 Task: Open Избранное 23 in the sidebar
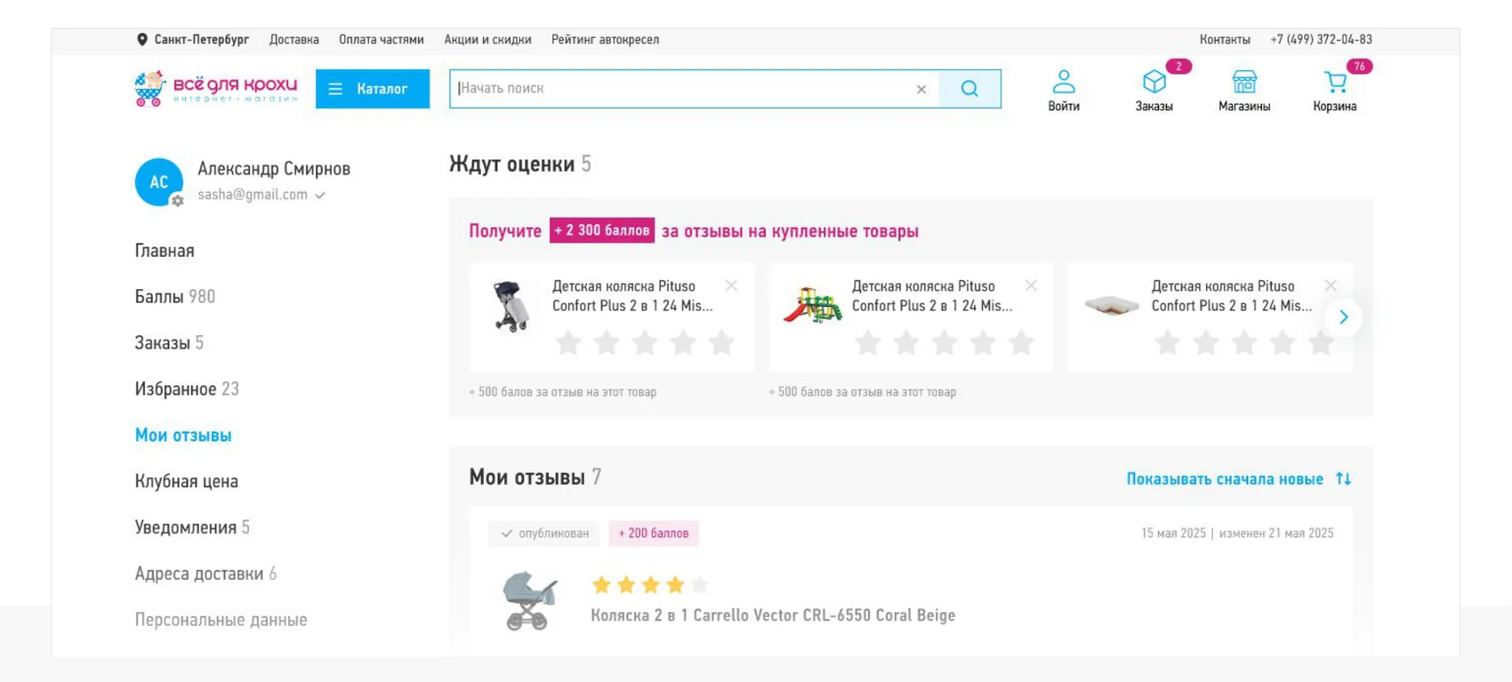pos(187,389)
